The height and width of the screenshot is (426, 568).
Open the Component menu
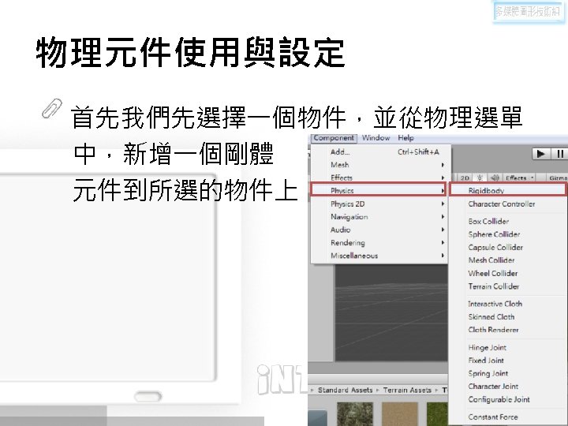(334, 138)
